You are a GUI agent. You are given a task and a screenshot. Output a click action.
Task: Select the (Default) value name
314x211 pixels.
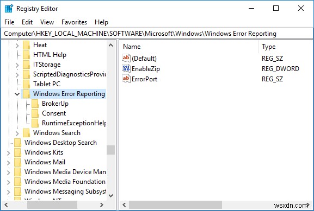pyautogui.click(x=144, y=59)
